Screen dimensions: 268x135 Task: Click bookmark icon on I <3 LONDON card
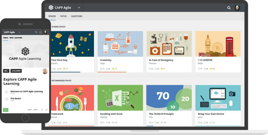199,69
